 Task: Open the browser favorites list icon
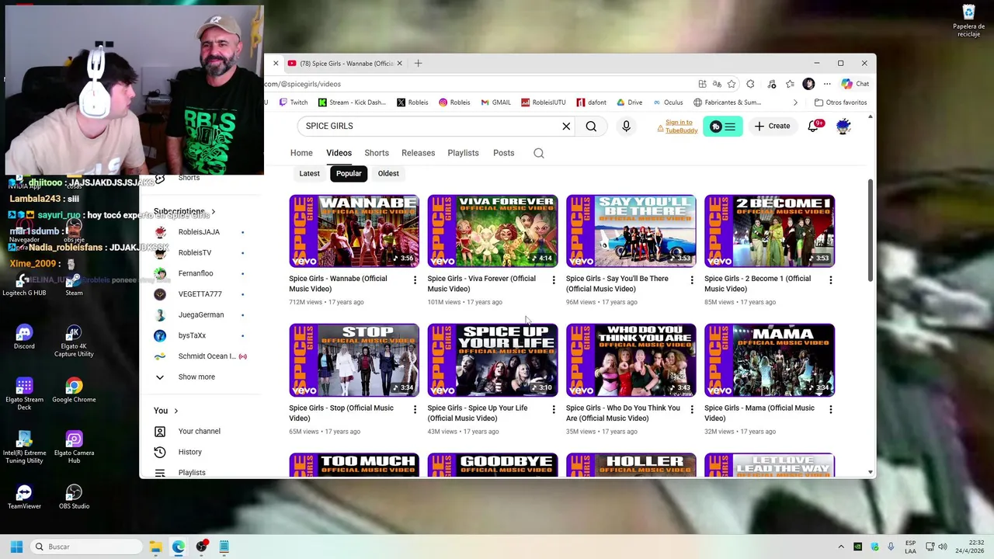(790, 84)
